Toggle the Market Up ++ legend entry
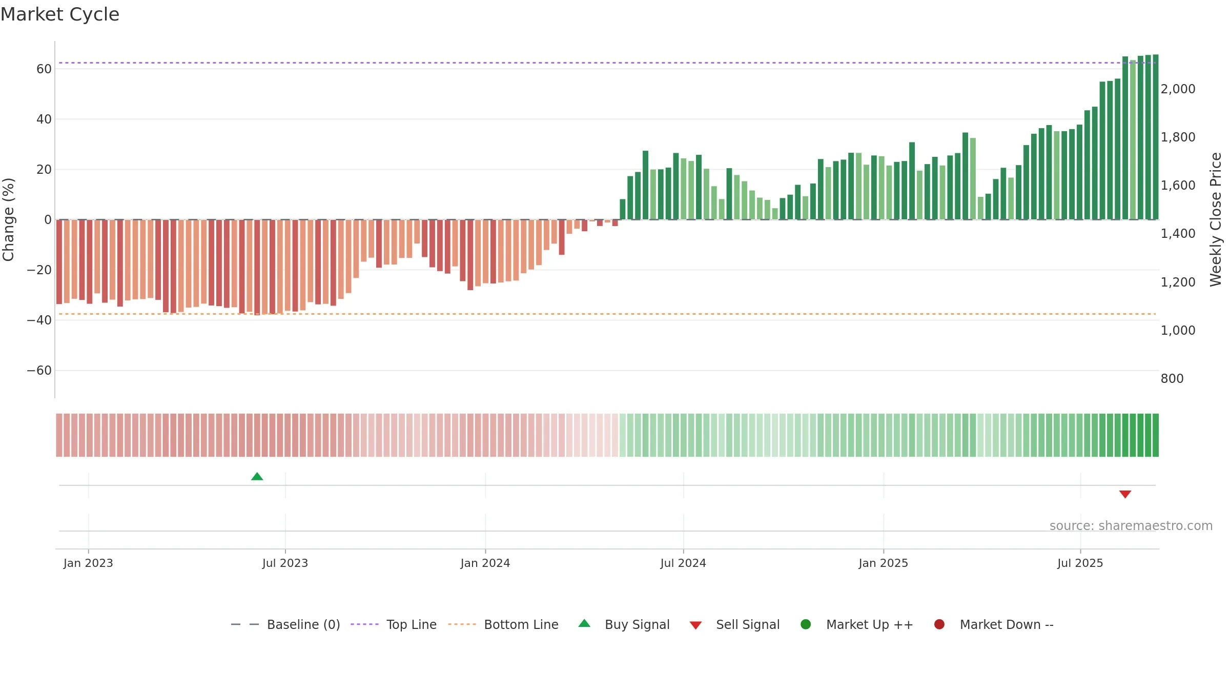Screen dimensions: 1230x692 click(x=856, y=624)
